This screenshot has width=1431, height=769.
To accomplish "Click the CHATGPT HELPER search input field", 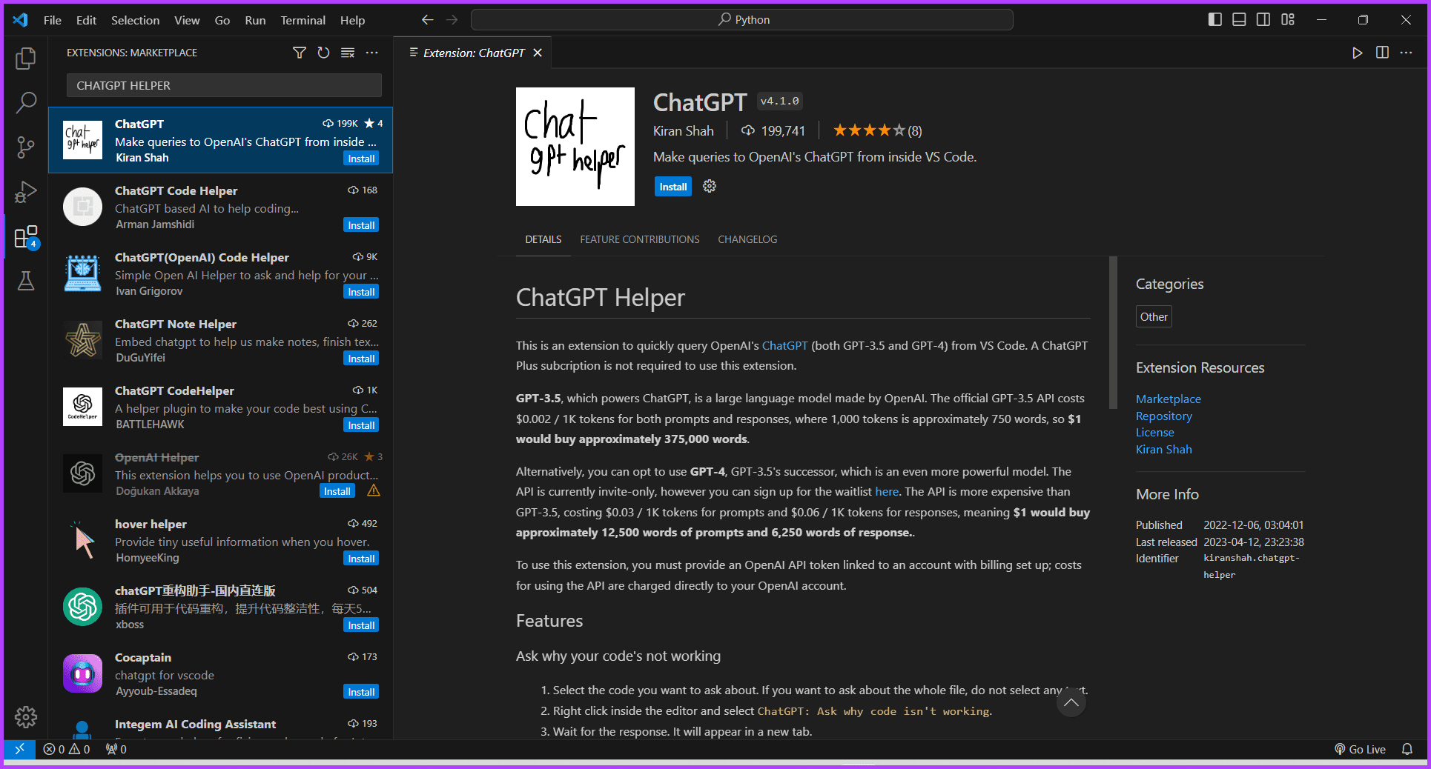I will tap(223, 85).
